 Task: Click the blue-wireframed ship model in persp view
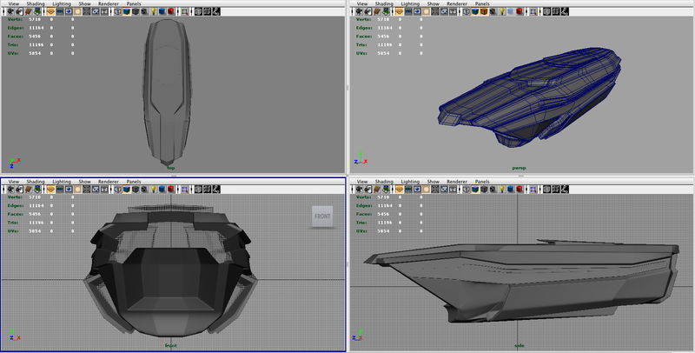(530, 96)
